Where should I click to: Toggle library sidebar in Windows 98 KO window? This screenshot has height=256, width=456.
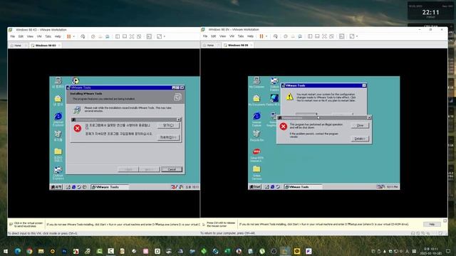(118, 36)
